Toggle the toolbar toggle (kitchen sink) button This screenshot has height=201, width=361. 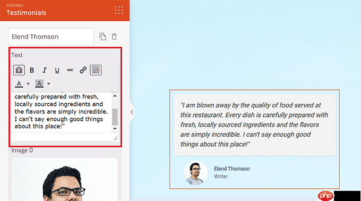[x=96, y=70]
